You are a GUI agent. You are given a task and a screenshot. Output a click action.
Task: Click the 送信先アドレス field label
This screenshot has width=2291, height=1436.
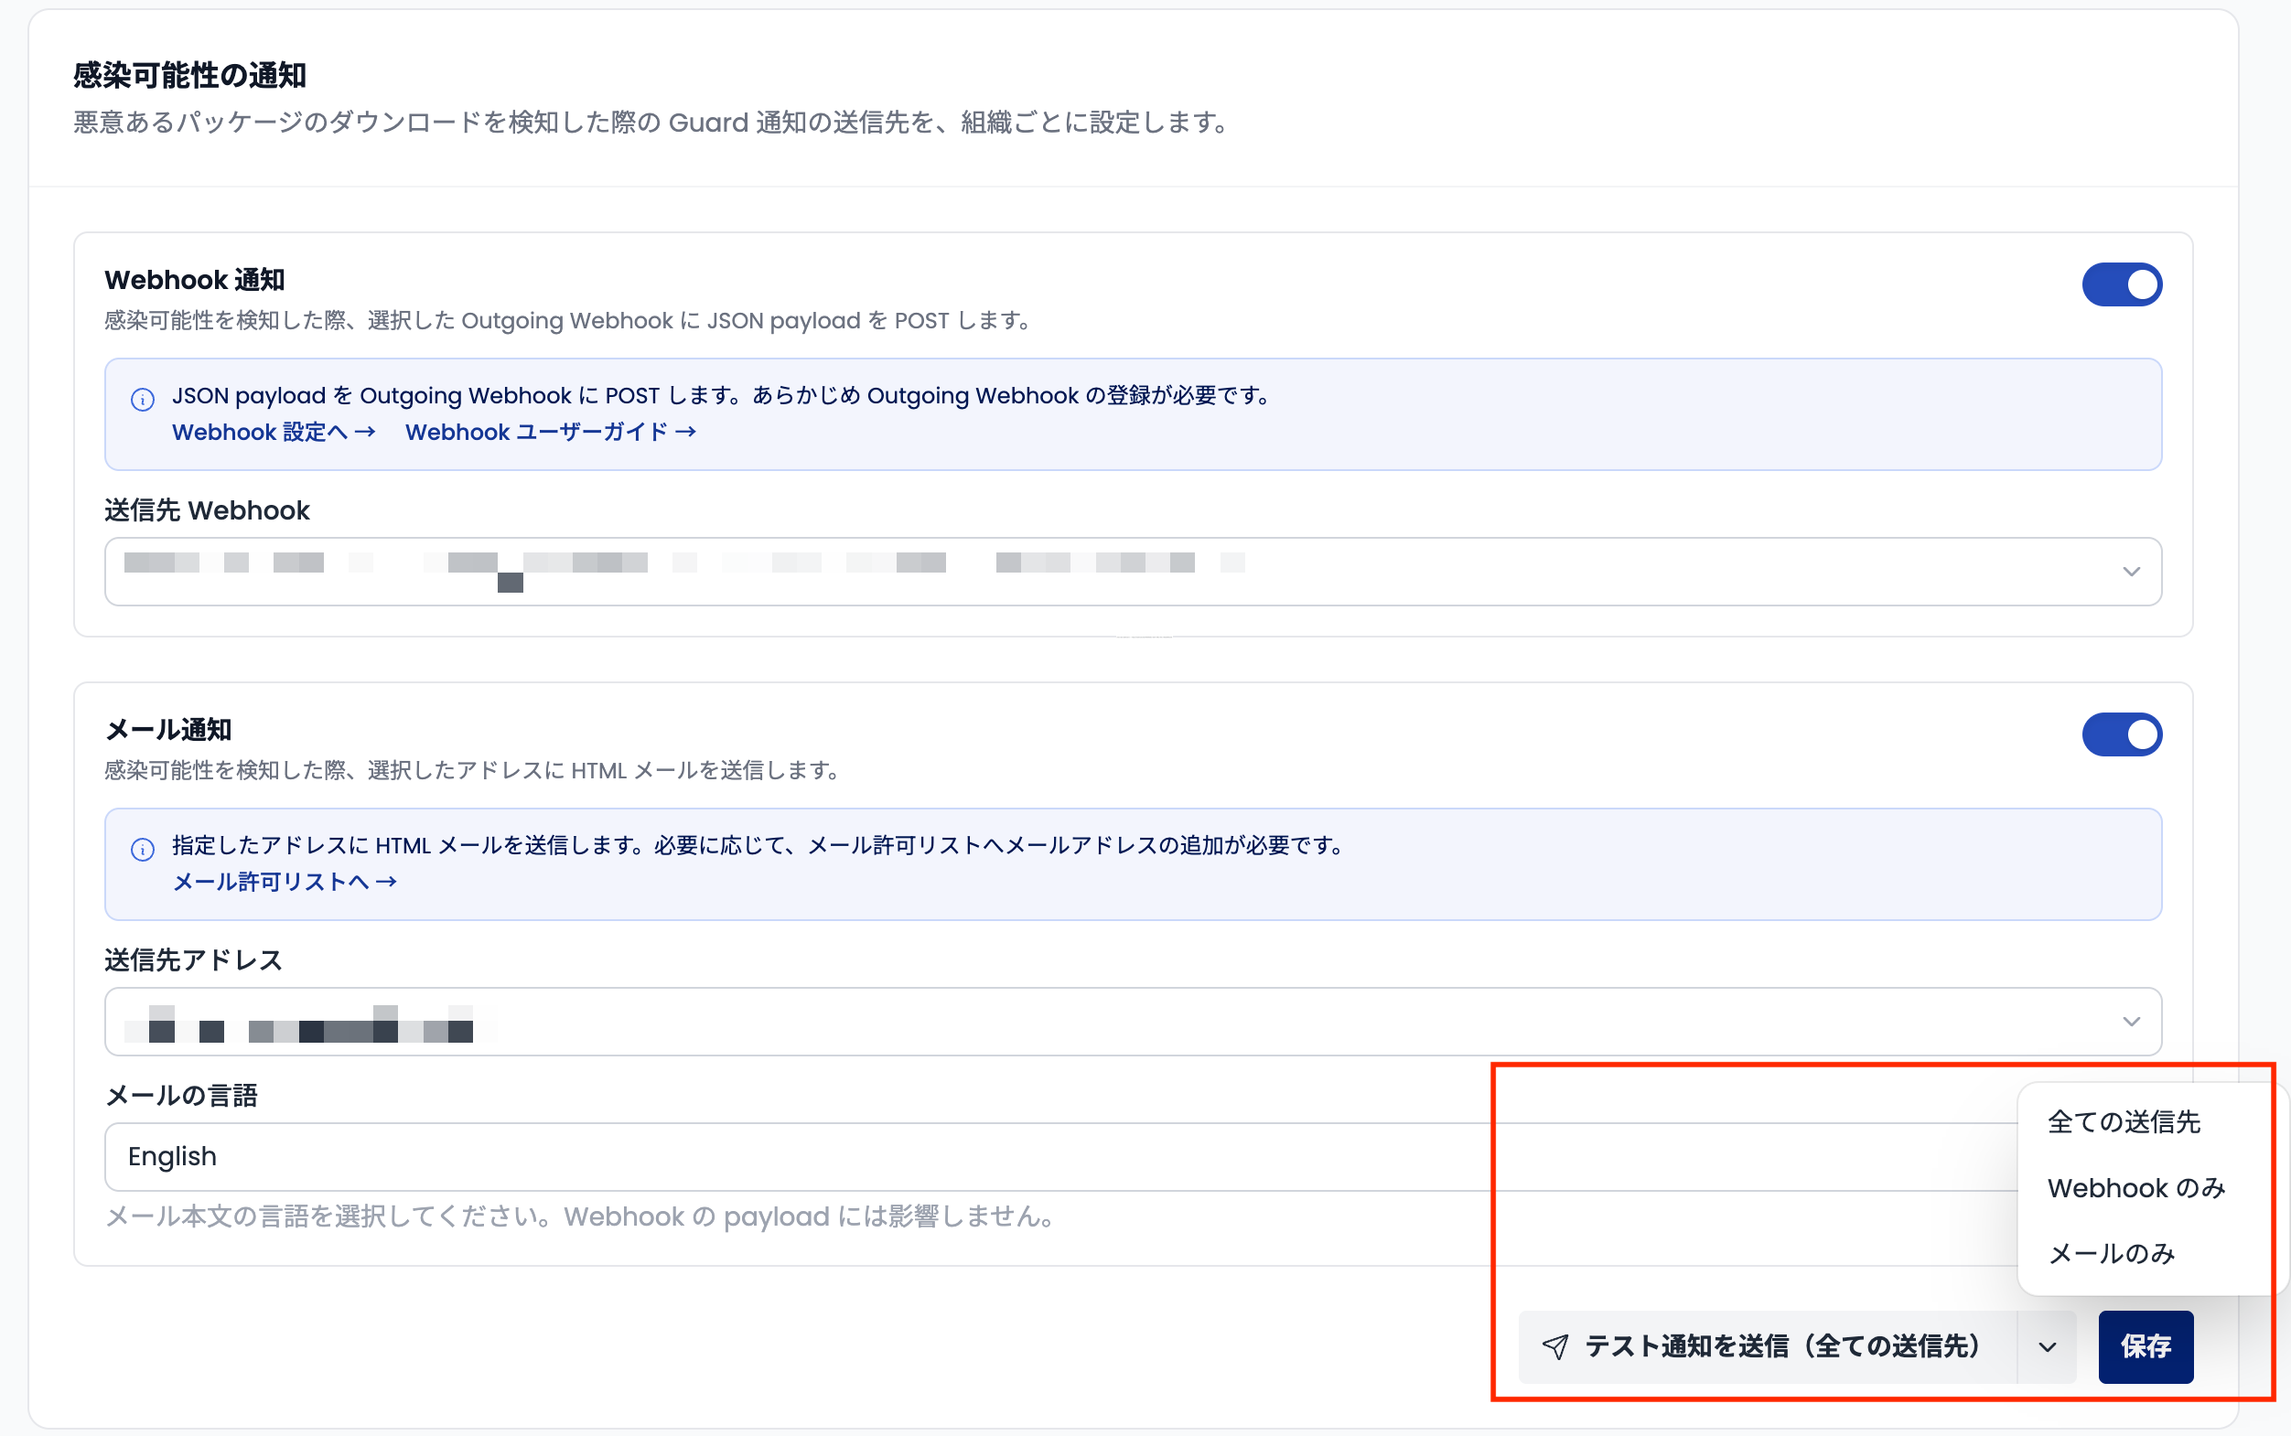(x=194, y=960)
